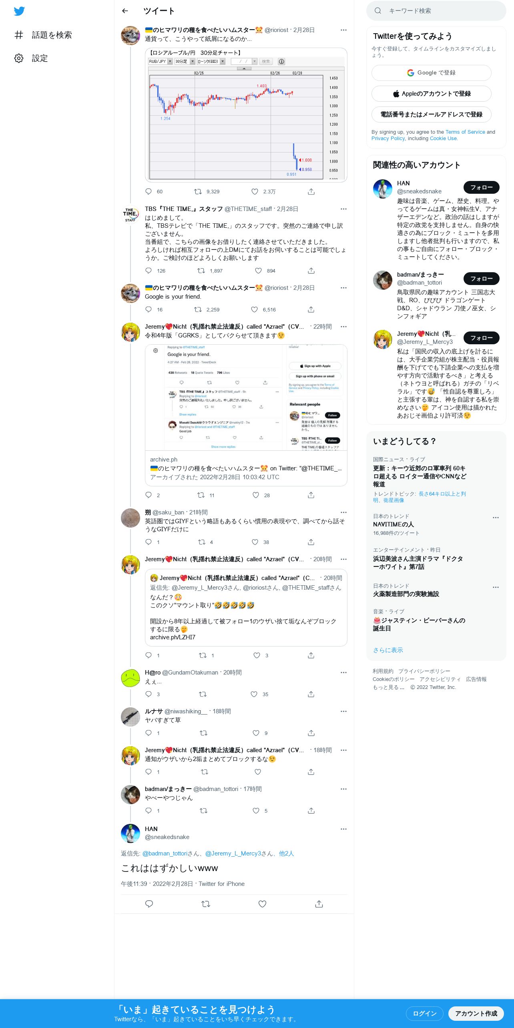This screenshot has width=514, height=1028.
Task: Open the NAVITIMEの人 trending topic
Action: [x=394, y=524]
